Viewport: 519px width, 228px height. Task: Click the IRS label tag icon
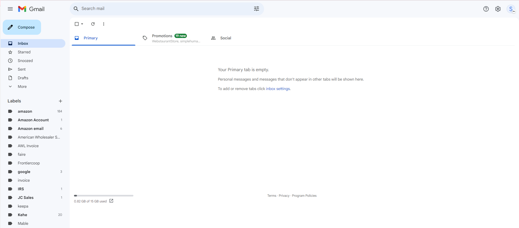(10, 189)
